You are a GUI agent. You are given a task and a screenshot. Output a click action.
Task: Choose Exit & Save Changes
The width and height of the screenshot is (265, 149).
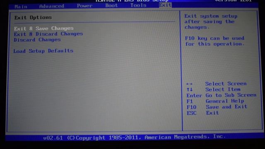click(x=44, y=29)
